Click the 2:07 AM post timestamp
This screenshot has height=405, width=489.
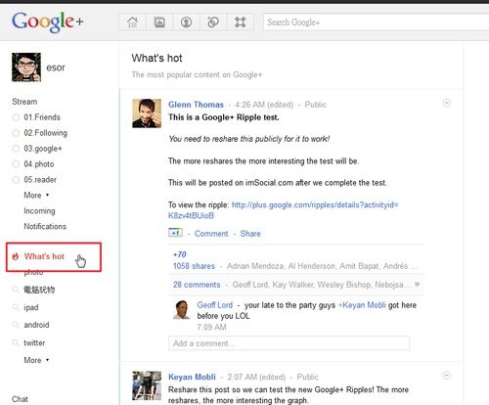(x=243, y=377)
